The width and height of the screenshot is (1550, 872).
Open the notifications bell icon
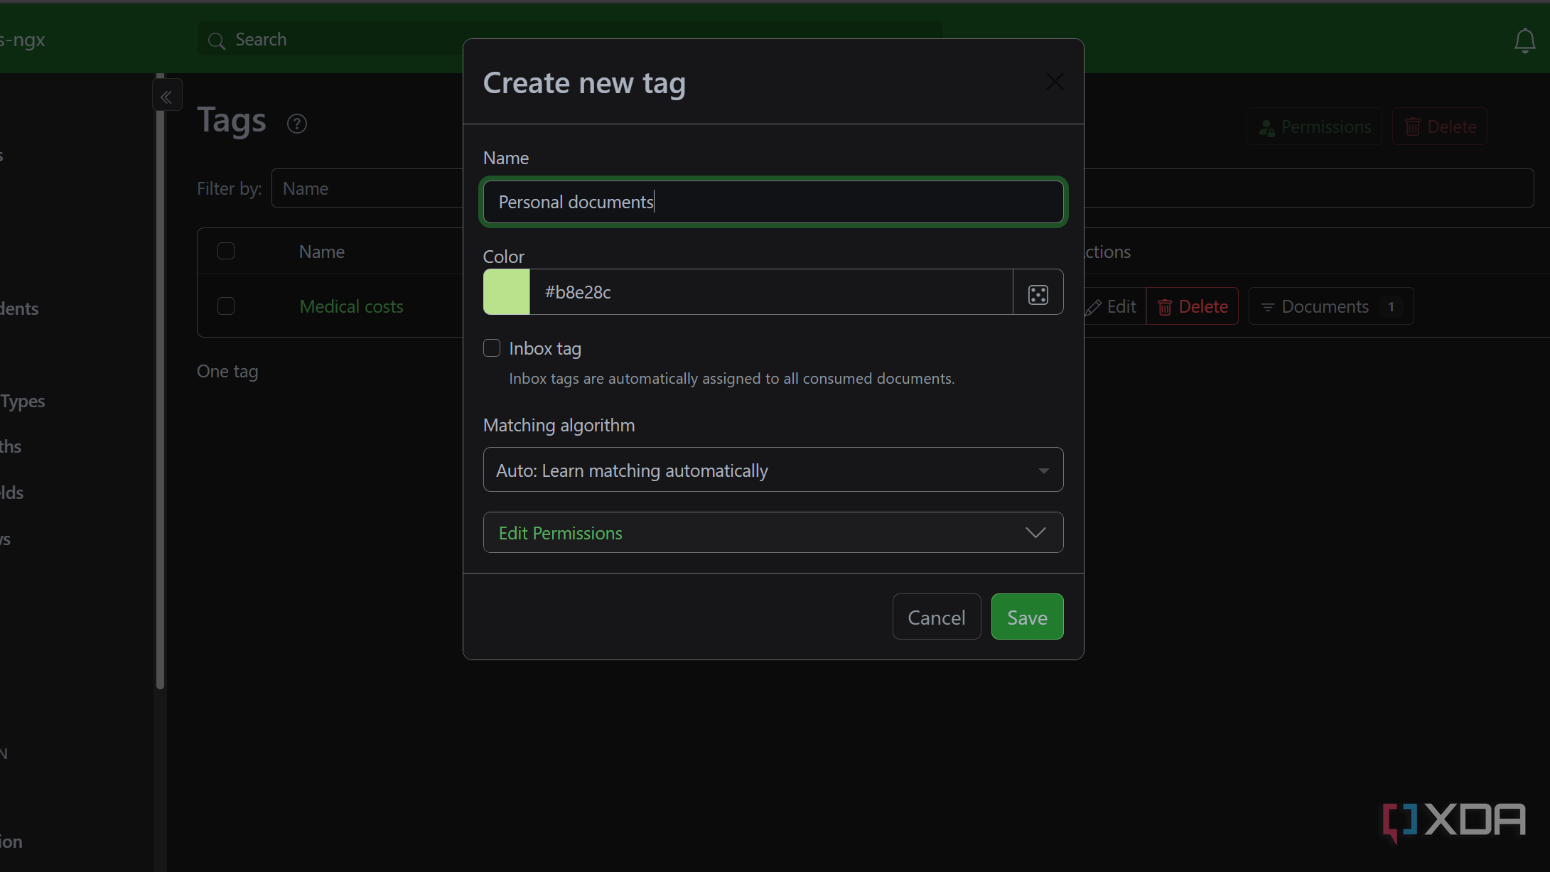pos(1524,40)
